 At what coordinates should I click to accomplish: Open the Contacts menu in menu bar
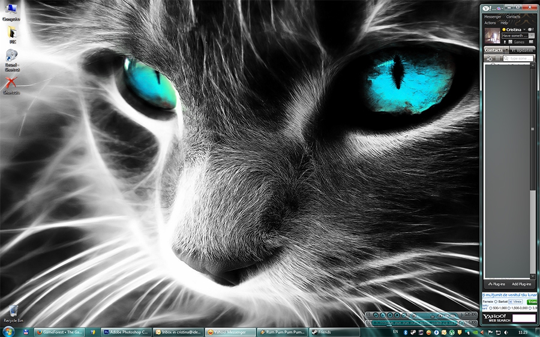[x=513, y=17]
